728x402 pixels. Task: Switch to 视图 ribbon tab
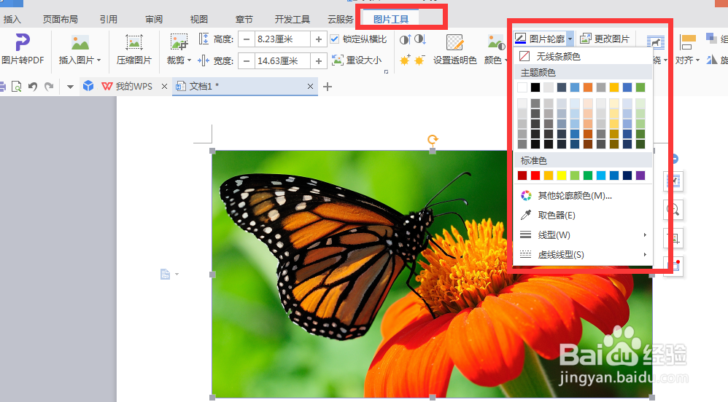[198, 19]
